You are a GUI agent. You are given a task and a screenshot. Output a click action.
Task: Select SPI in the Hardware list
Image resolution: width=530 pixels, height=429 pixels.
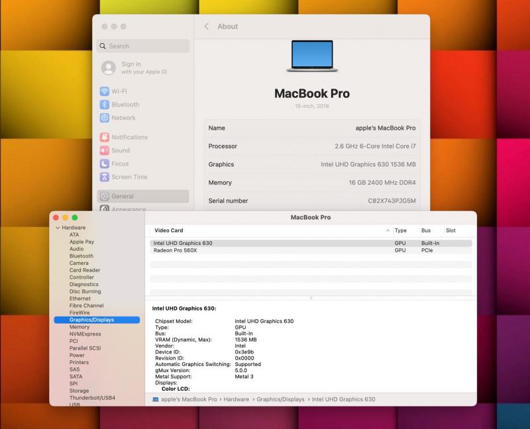click(74, 384)
